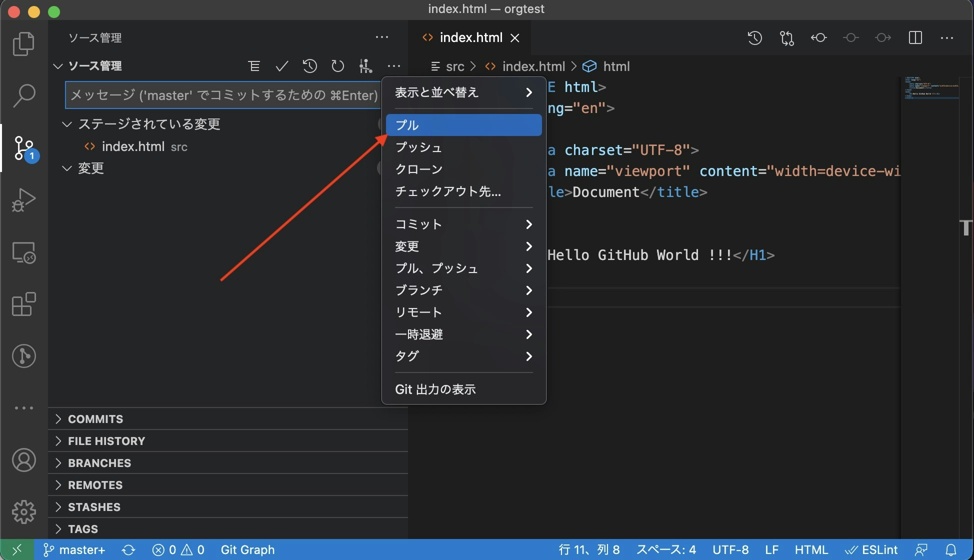Open Run and Debug view

click(x=23, y=200)
